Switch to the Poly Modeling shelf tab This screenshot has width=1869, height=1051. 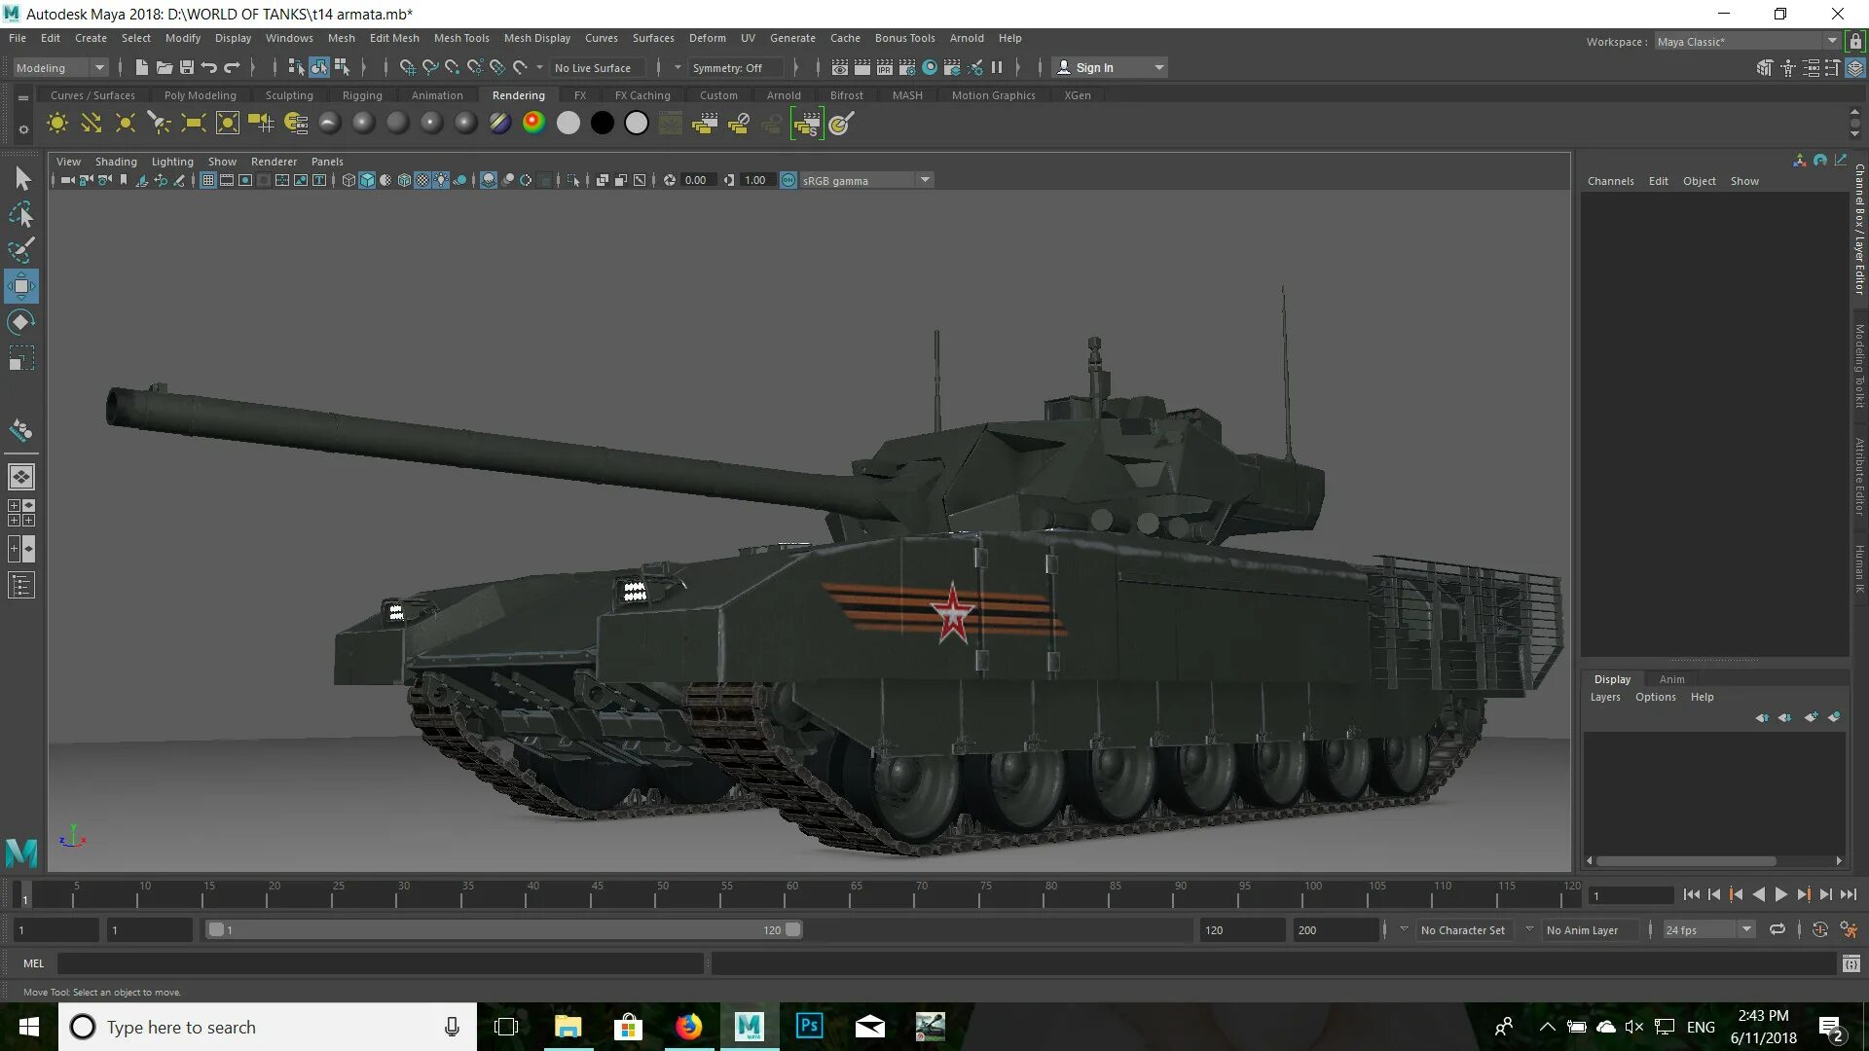pyautogui.click(x=201, y=95)
